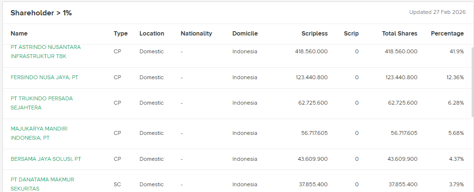Select the Scrip column header

(351, 34)
